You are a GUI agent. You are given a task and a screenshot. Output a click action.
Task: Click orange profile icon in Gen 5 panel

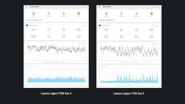(151, 14)
